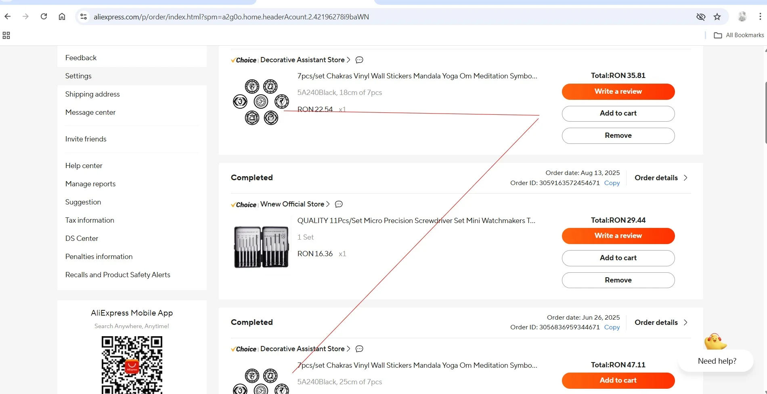Click the "RON 16.36" item price
Screen dimensions: 767x394
[315, 254]
